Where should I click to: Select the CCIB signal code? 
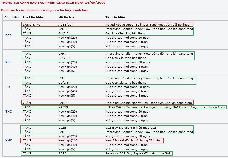point(62,128)
